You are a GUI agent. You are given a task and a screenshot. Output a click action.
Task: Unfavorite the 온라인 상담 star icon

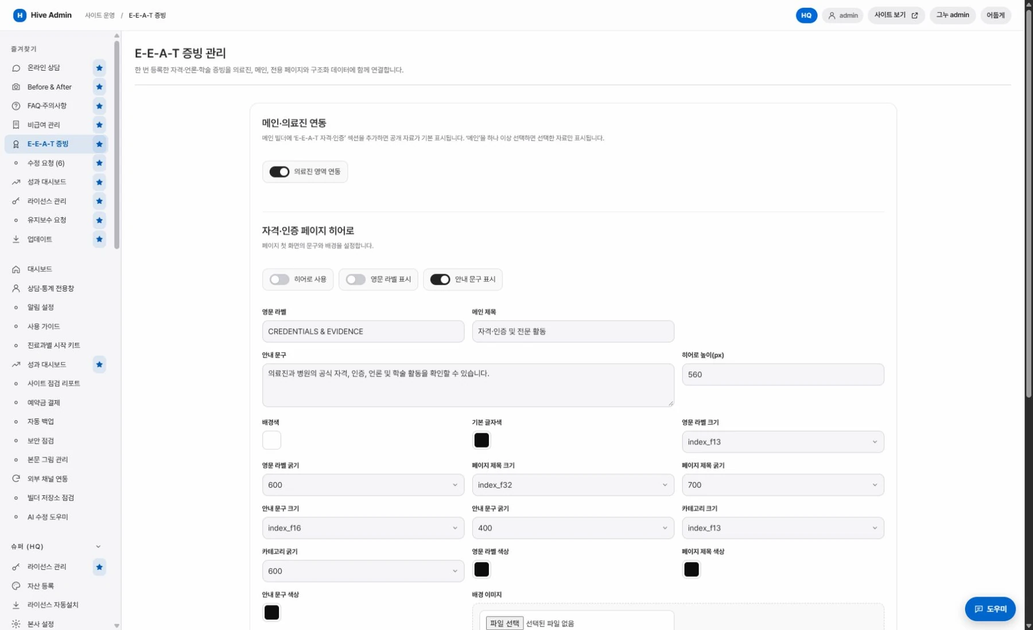click(99, 68)
